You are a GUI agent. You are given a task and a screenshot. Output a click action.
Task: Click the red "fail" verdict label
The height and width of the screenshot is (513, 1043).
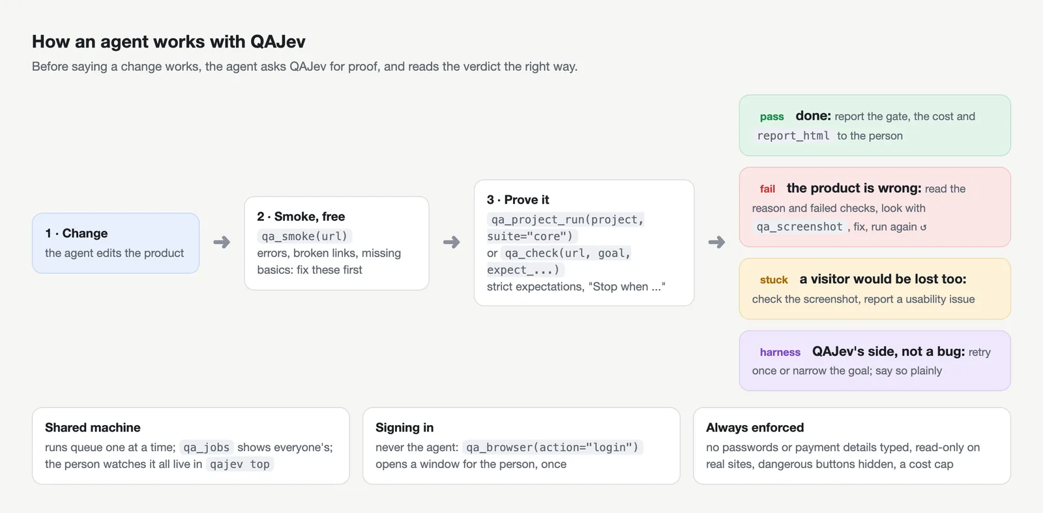tap(767, 189)
